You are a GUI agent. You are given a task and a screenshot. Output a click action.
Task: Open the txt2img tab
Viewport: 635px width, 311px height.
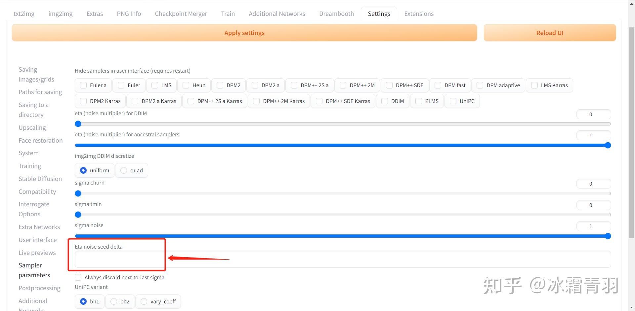coord(24,14)
